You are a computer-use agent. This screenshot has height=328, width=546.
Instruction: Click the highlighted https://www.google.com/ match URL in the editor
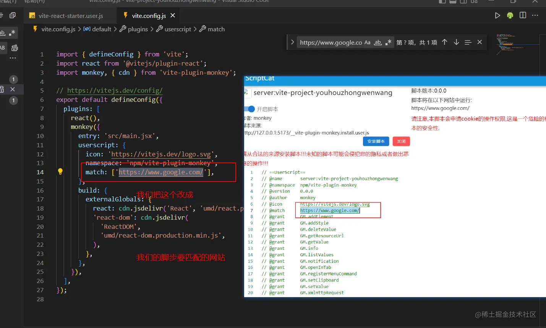point(160,172)
